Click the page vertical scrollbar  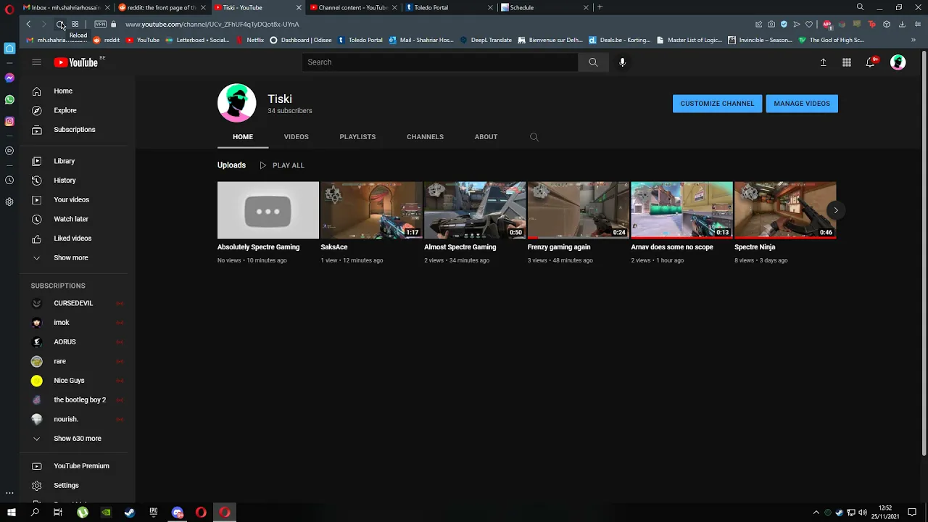coord(924,252)
